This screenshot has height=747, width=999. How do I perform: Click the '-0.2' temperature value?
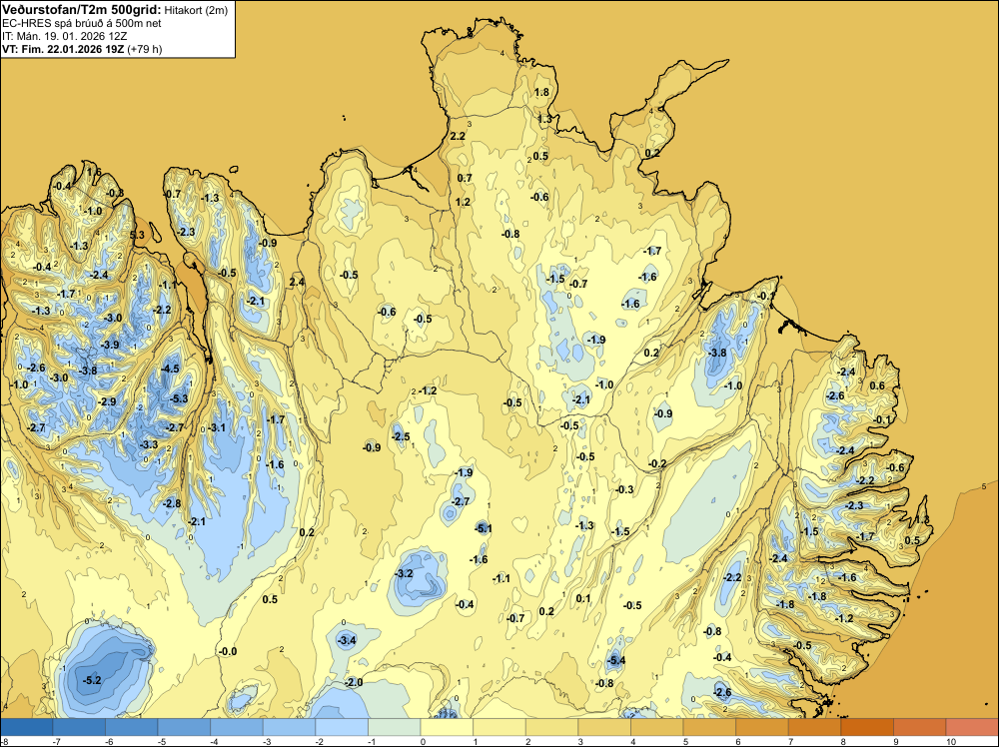coord(657,463)
